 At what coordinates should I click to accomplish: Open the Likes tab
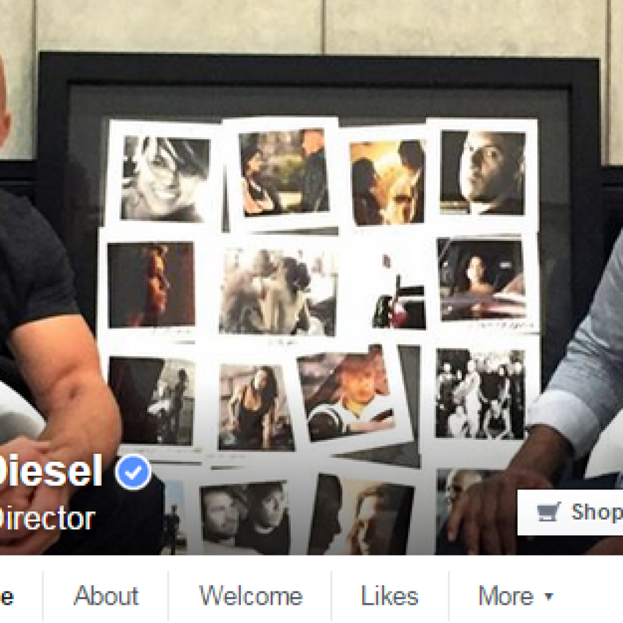coord(389,596)
